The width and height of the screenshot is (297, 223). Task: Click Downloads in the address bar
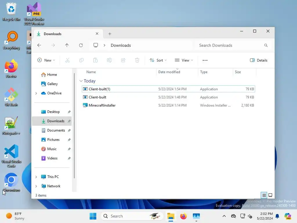point(121,45)
